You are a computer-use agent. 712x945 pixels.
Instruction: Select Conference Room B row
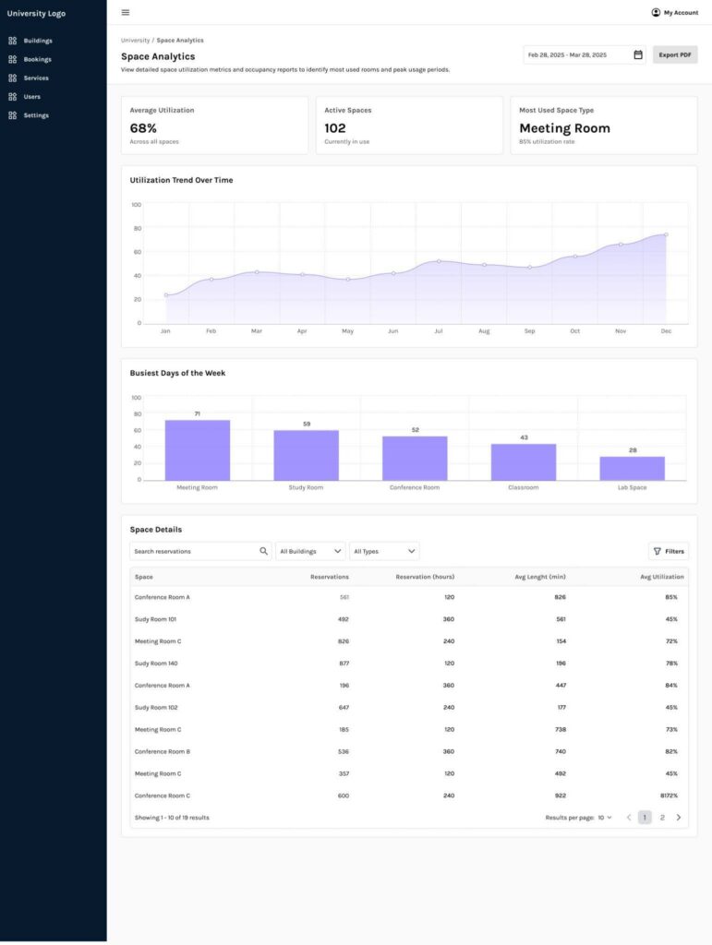pos(409,751)
